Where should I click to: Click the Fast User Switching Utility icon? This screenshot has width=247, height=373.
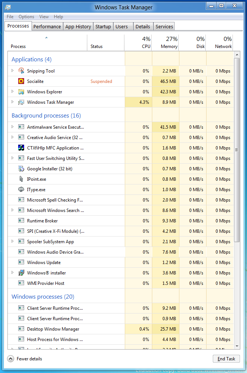(x=21, y=158)
